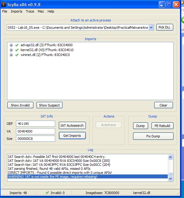Open the File menu

click(x=5, y=11)
